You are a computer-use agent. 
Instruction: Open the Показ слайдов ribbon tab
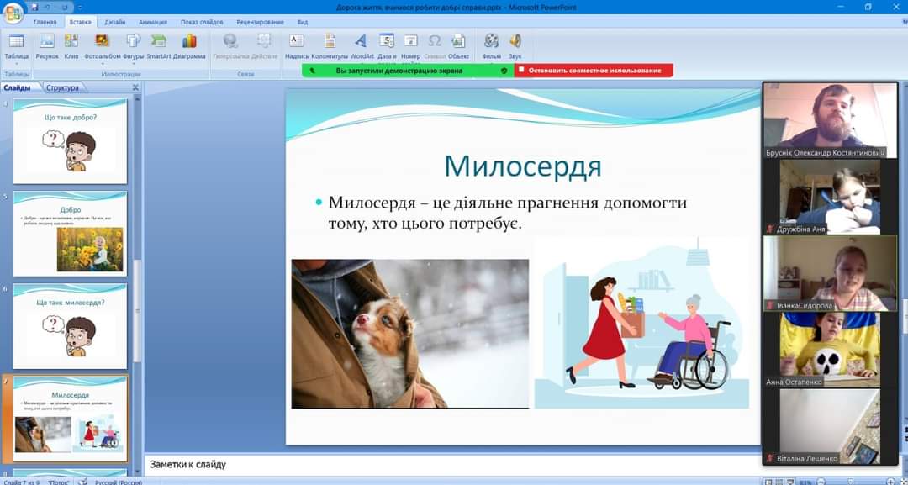tap(202, 22)
